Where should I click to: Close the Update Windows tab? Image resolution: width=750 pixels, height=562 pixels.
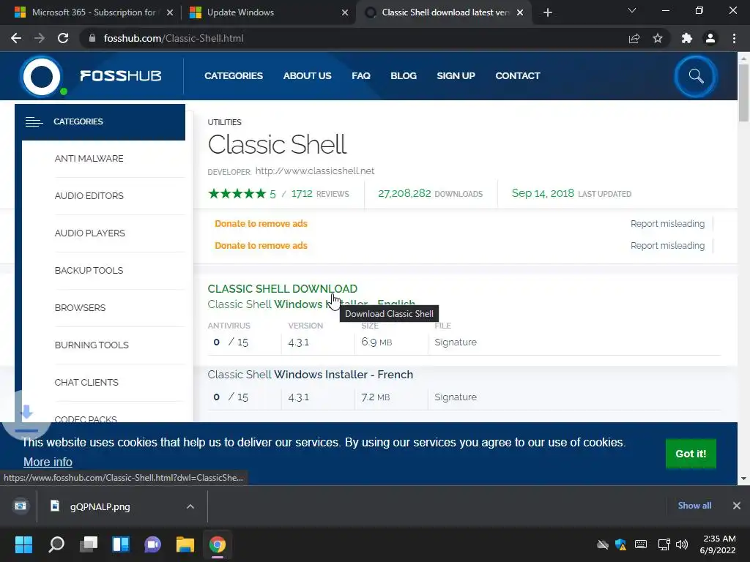pos(345,12)
